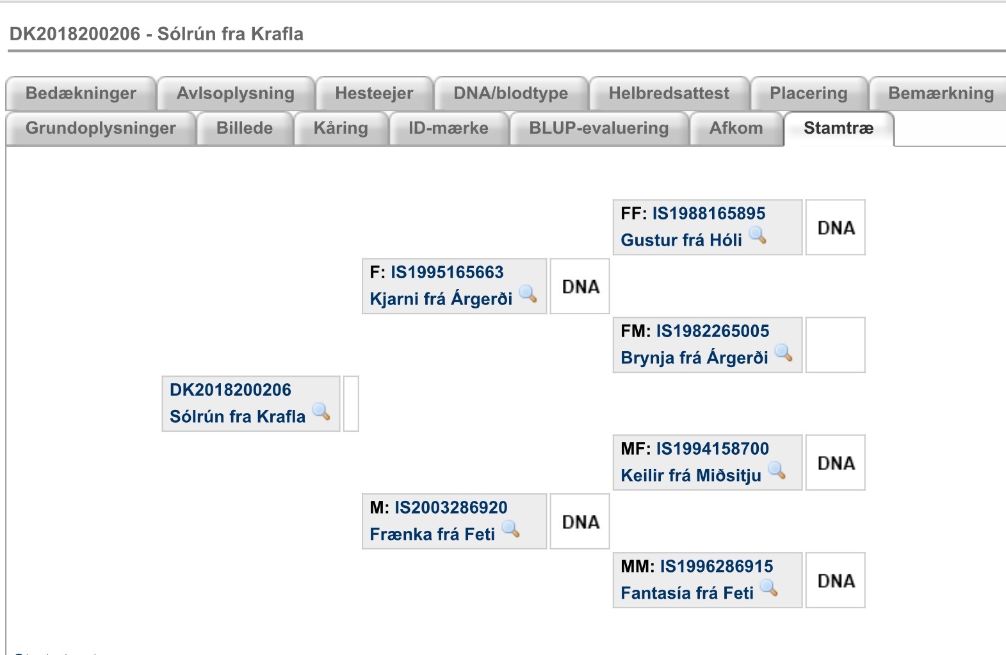Screen dimensions: 1006x655
Task: Open DNA box for Kjarni frá Árgerði
Action: 580,287
